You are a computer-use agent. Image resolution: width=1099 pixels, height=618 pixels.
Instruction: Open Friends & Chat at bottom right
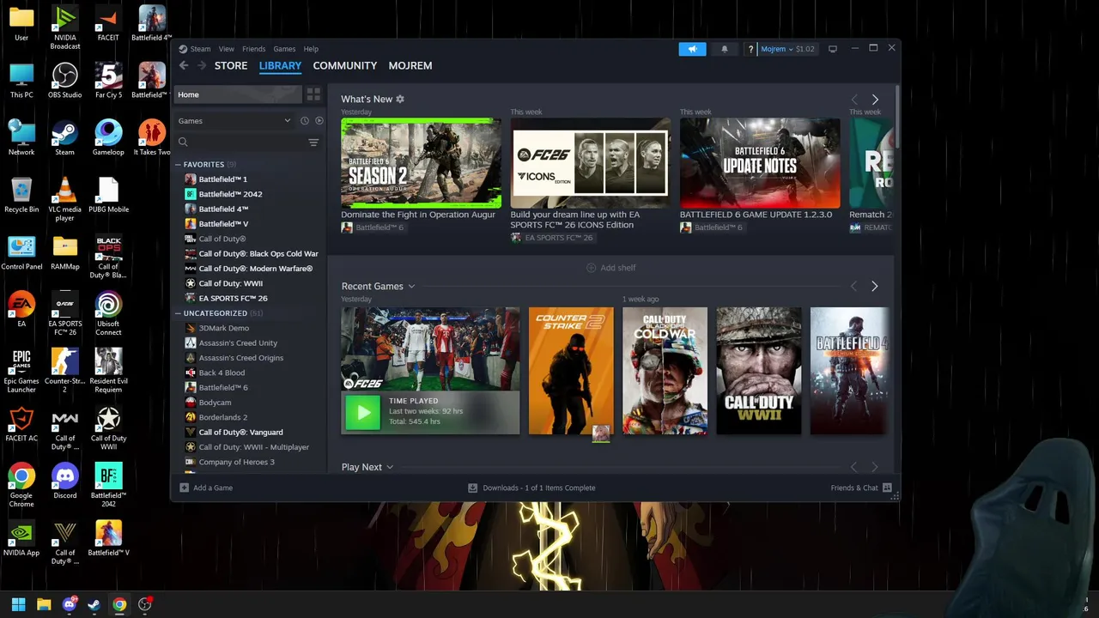[861, 488]
